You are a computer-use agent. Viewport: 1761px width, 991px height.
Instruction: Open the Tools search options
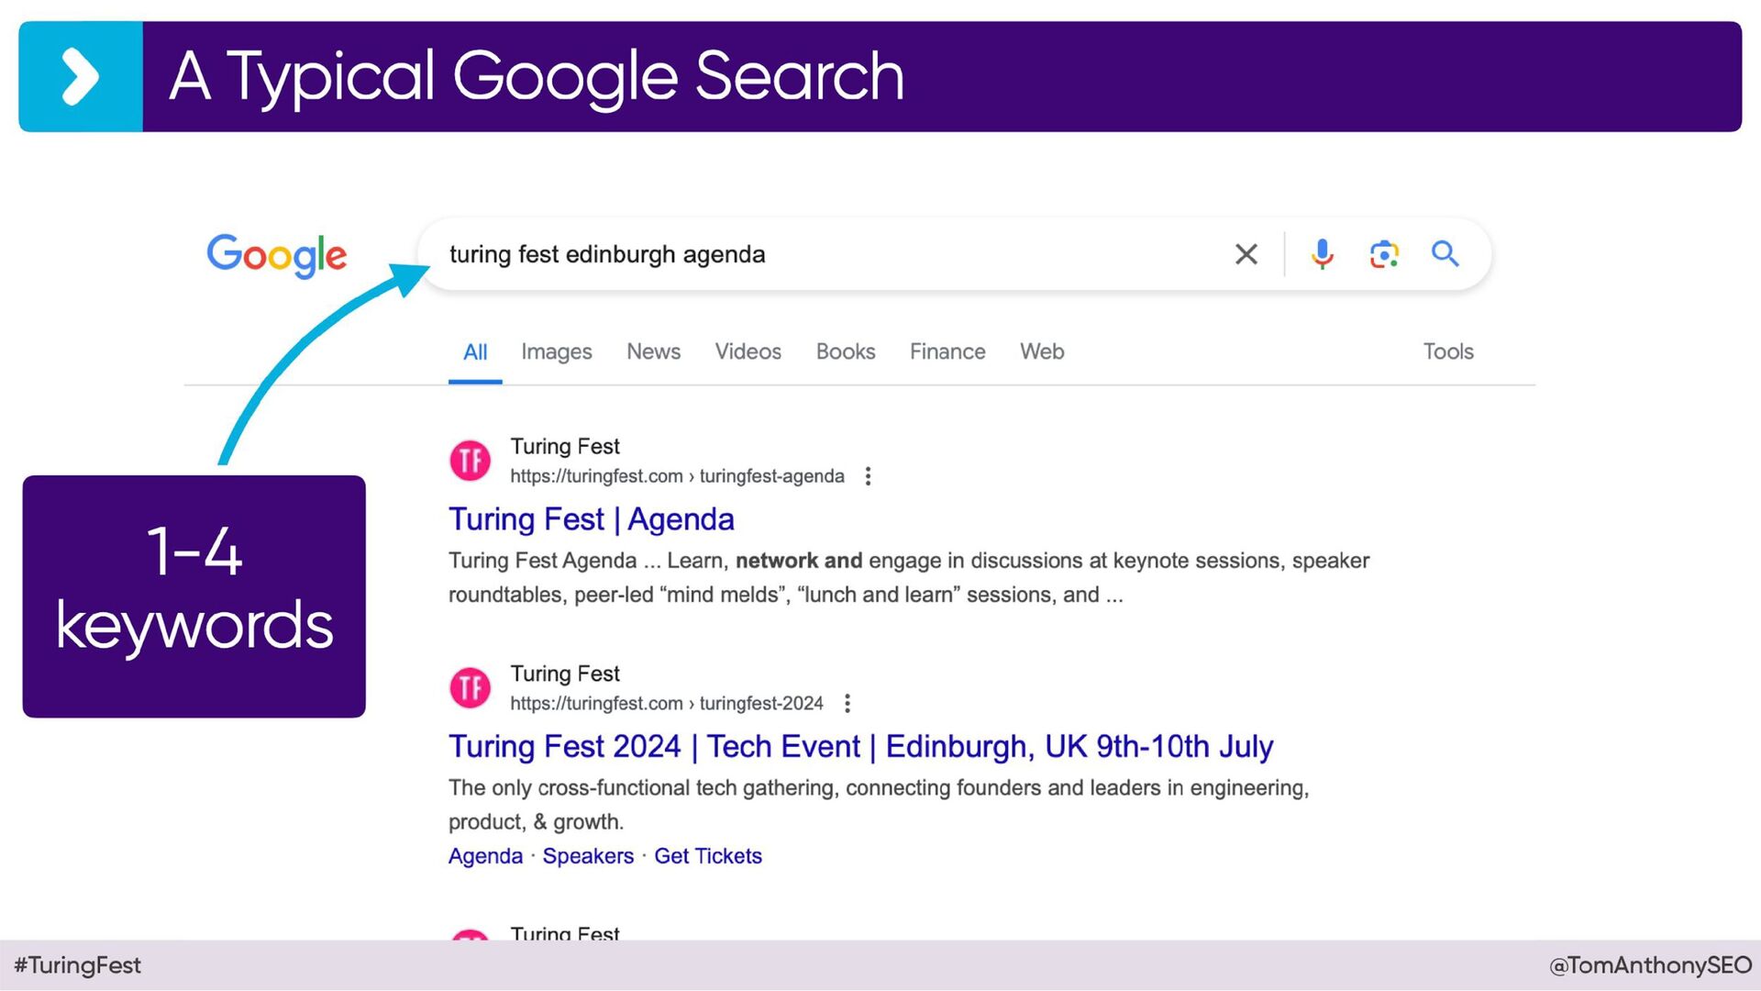pos(1448,352)
